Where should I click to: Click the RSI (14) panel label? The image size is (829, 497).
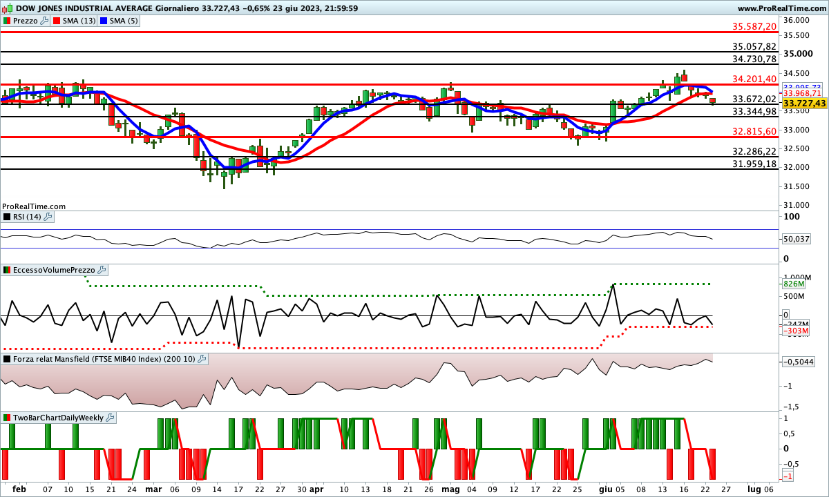[27, 217]
